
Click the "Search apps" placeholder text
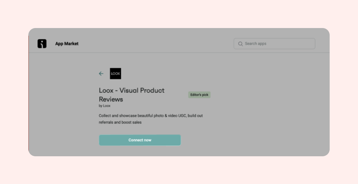tap(255, 44)
